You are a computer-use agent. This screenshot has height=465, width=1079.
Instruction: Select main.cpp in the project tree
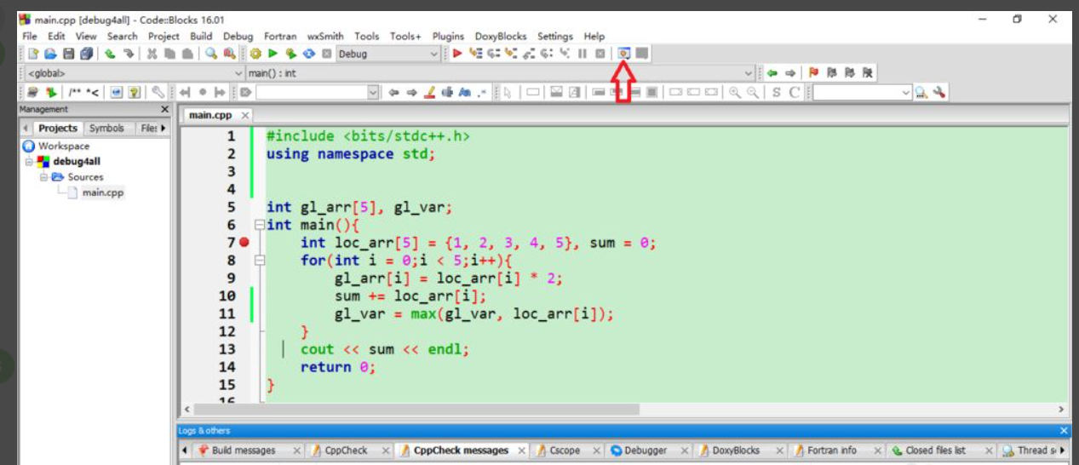(102, 192)
